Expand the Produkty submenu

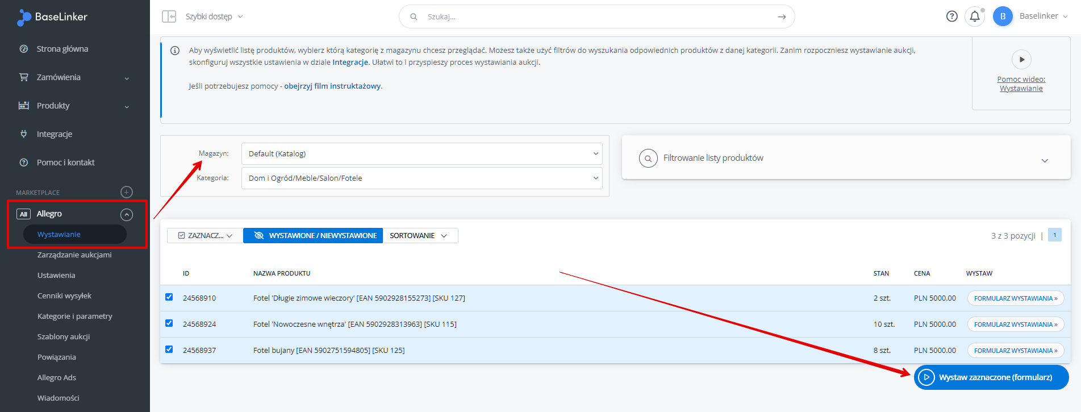[127, 106]
